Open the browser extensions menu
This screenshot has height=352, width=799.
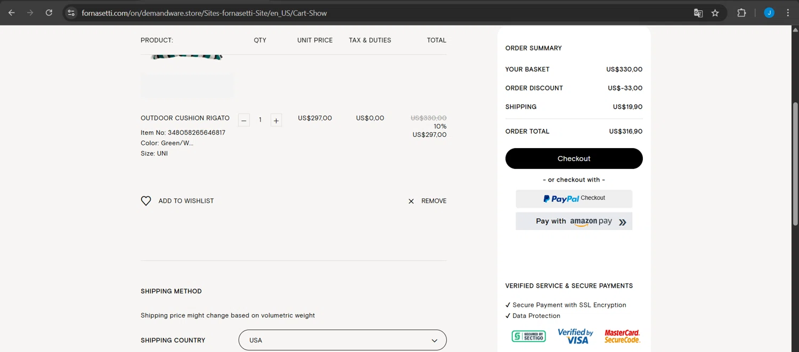(x=741, y=13)
